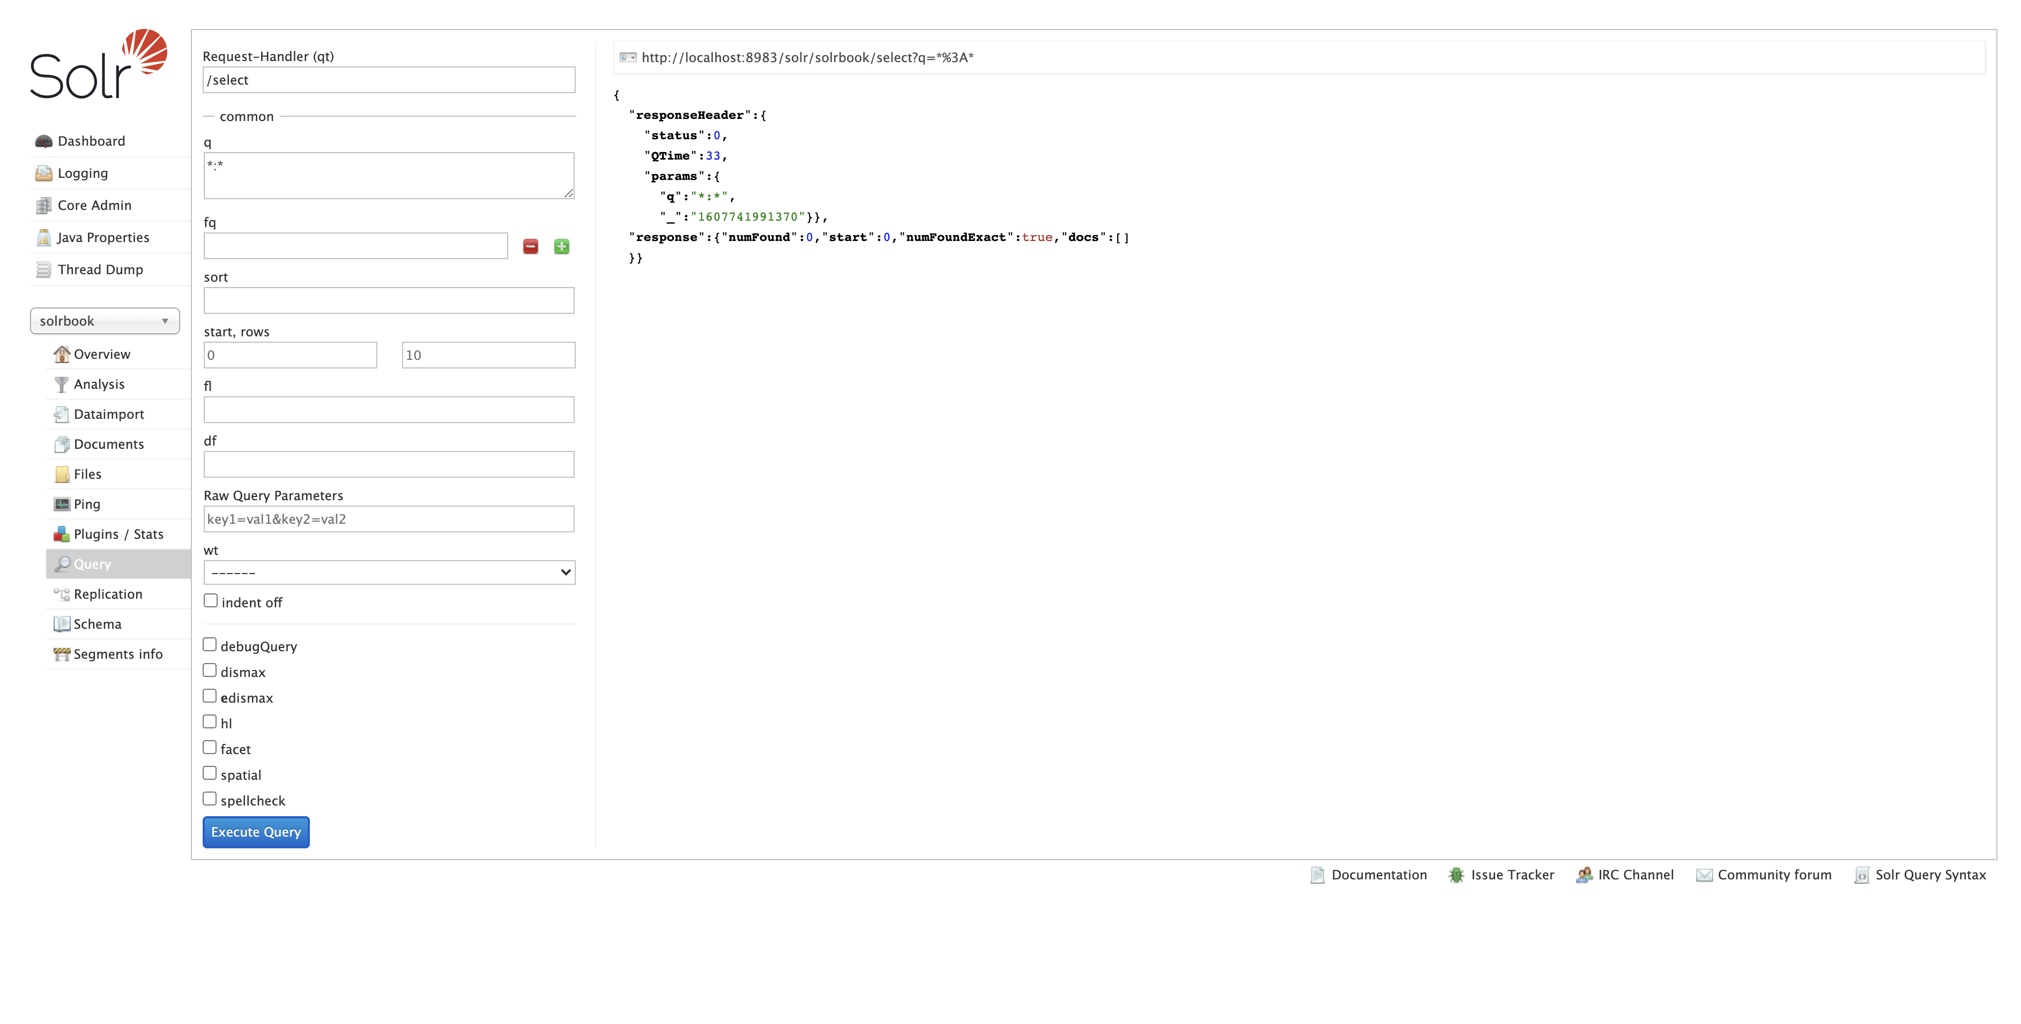This screenshot has width=2021, height=1024.
Task: Click the Analysis funnel icon
Action: [x=61, y=384]
